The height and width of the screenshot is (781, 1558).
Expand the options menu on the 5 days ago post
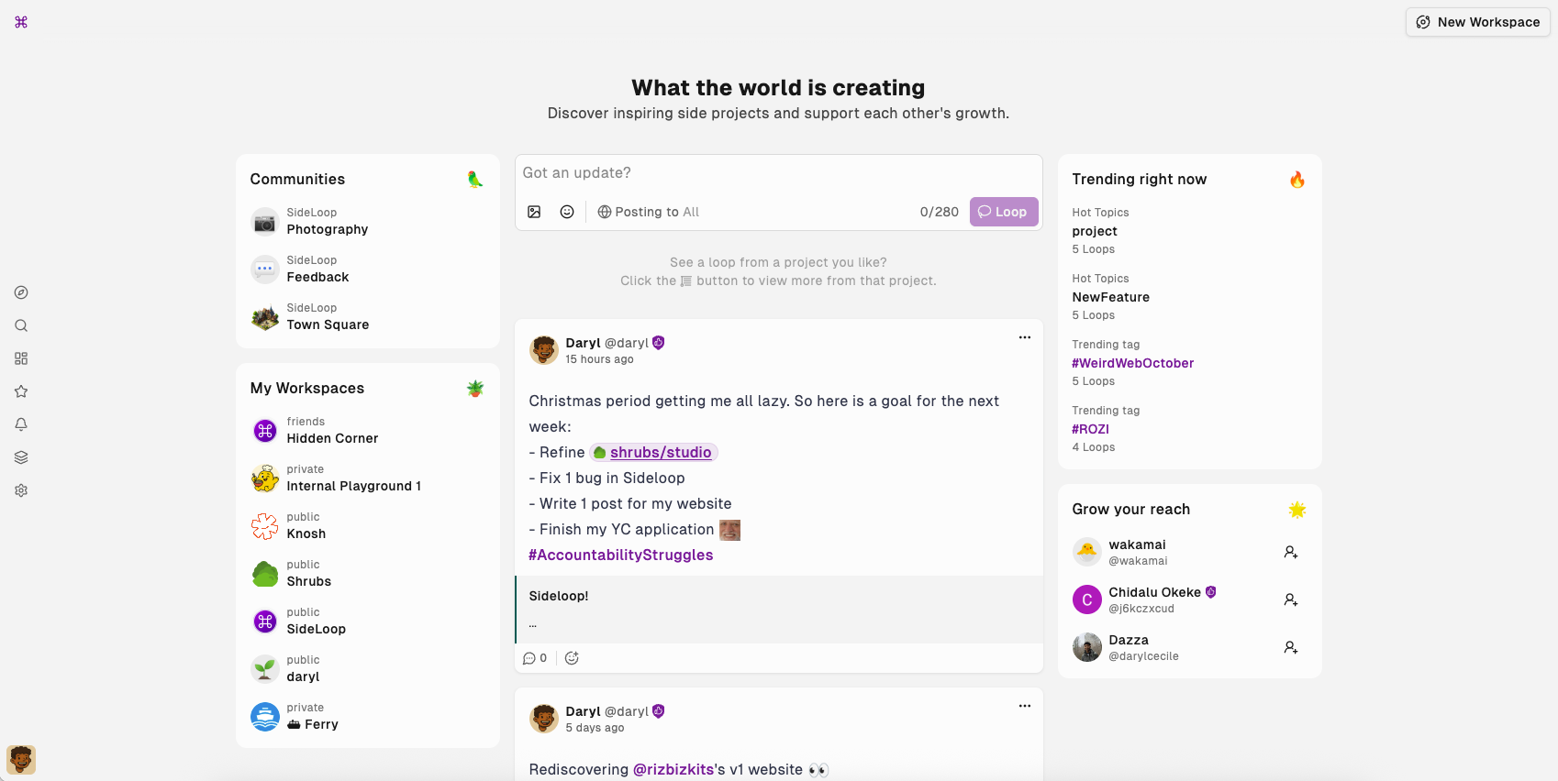(x=1024, y=706)
